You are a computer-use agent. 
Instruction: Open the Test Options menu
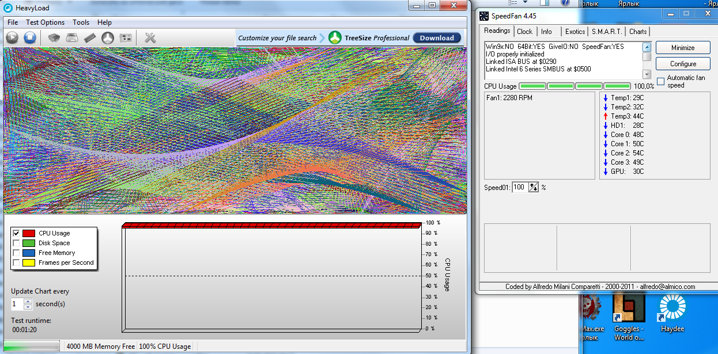click(45, 22)
